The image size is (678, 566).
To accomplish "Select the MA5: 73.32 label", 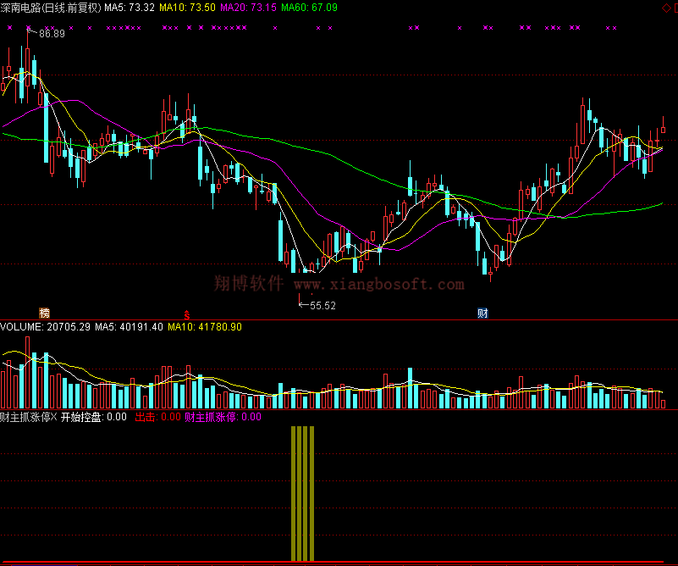I will (130, 8).
